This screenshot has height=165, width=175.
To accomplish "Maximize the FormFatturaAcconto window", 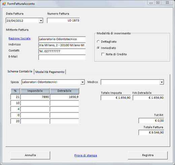I will (x=158, y=3).
